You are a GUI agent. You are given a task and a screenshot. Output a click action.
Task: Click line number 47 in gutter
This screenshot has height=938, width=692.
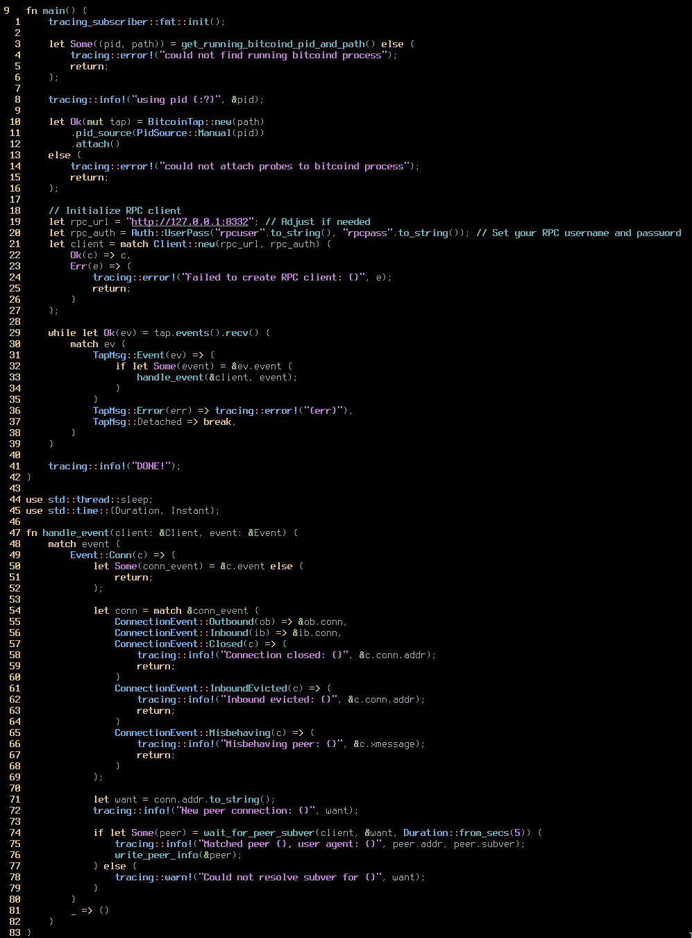tap(15, 533)
